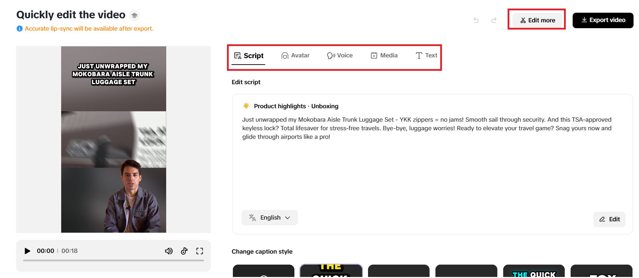Select the Text tab

(426, 56)
